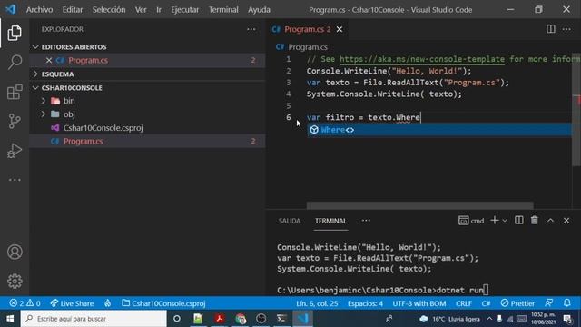Open the Ver menu
The height and width of the screenshot is (327, 581).
point(141,10)
